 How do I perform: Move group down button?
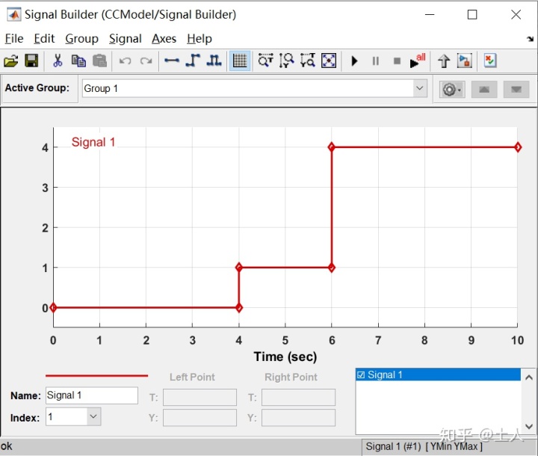point(516,90)
